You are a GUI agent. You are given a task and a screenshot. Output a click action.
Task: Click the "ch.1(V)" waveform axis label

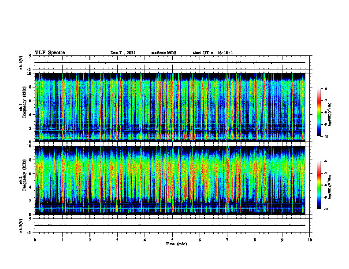(21, 62)
